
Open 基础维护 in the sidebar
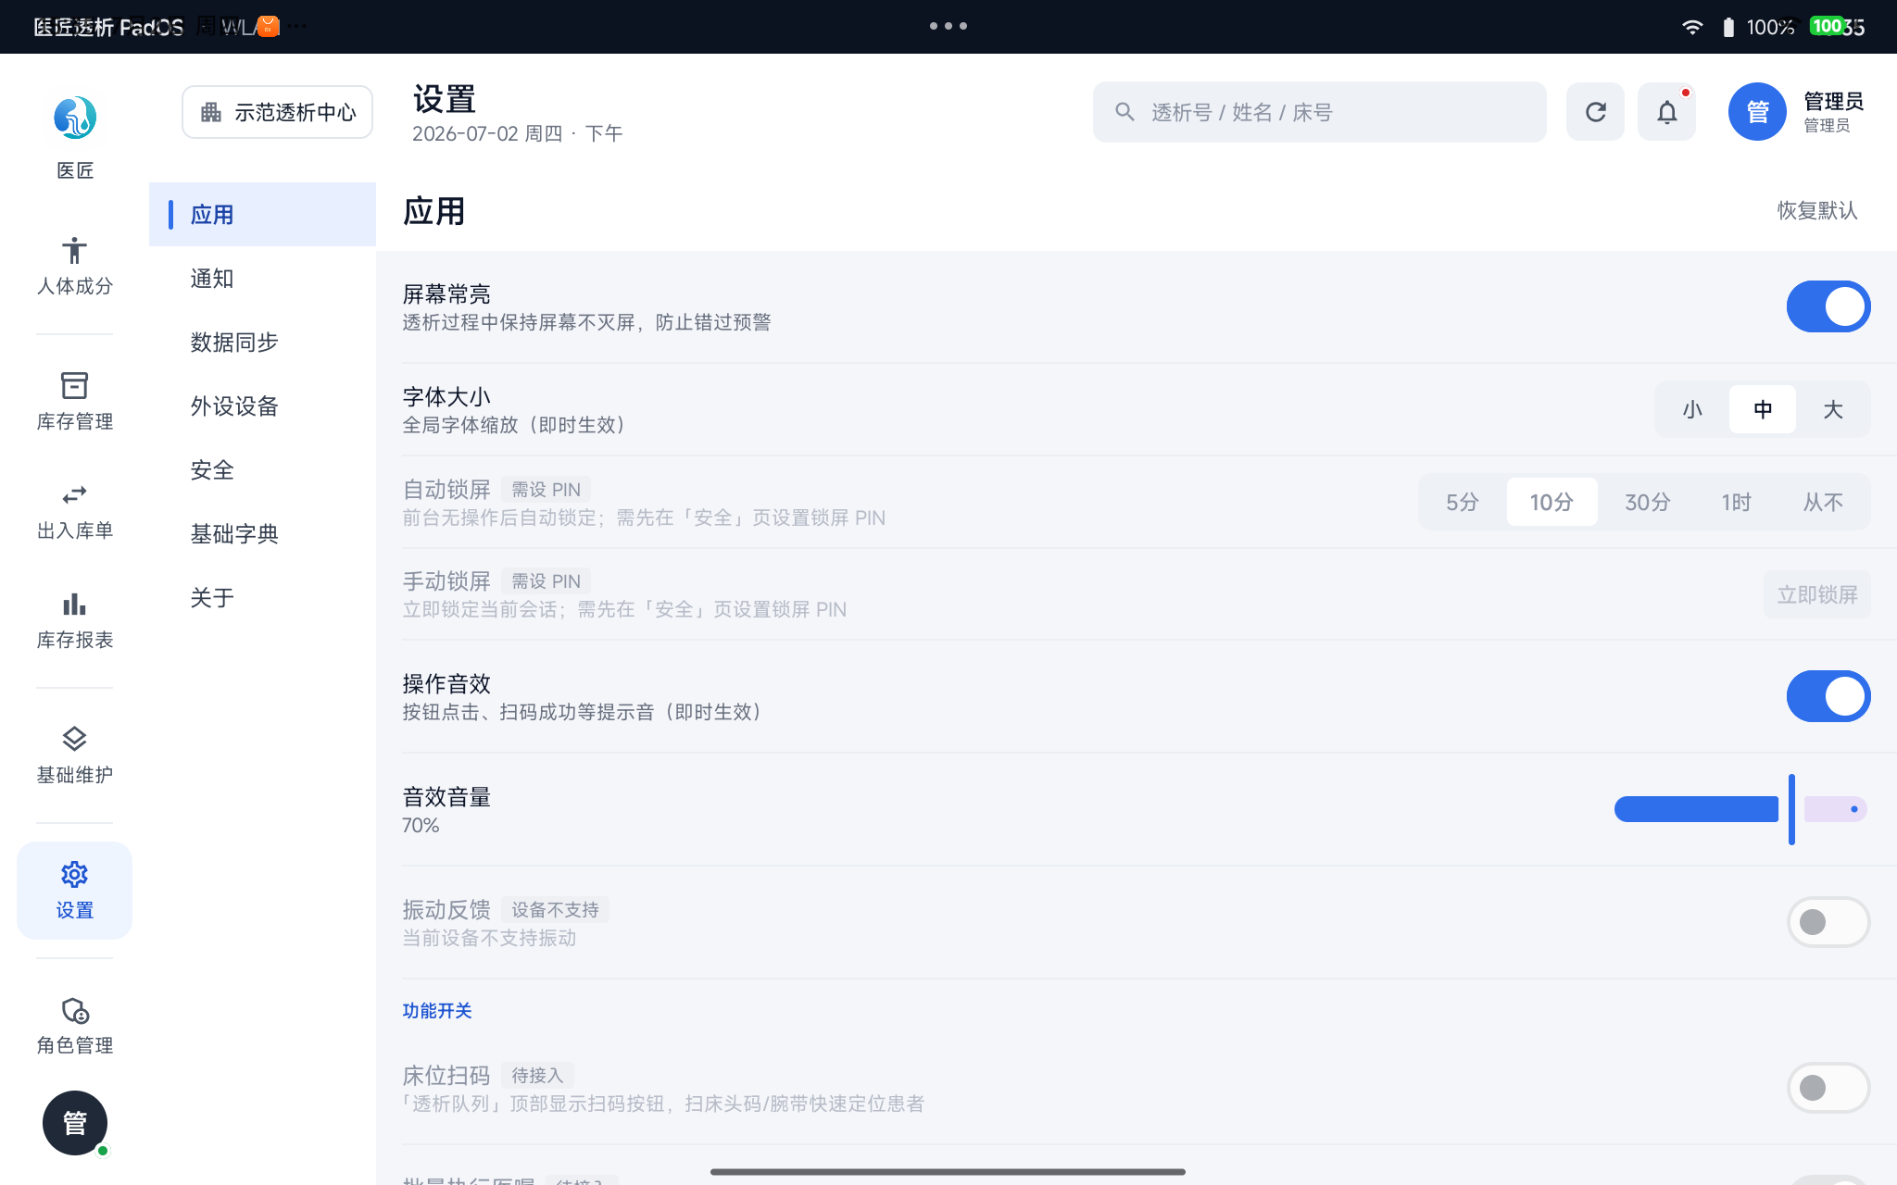point(75,755)
